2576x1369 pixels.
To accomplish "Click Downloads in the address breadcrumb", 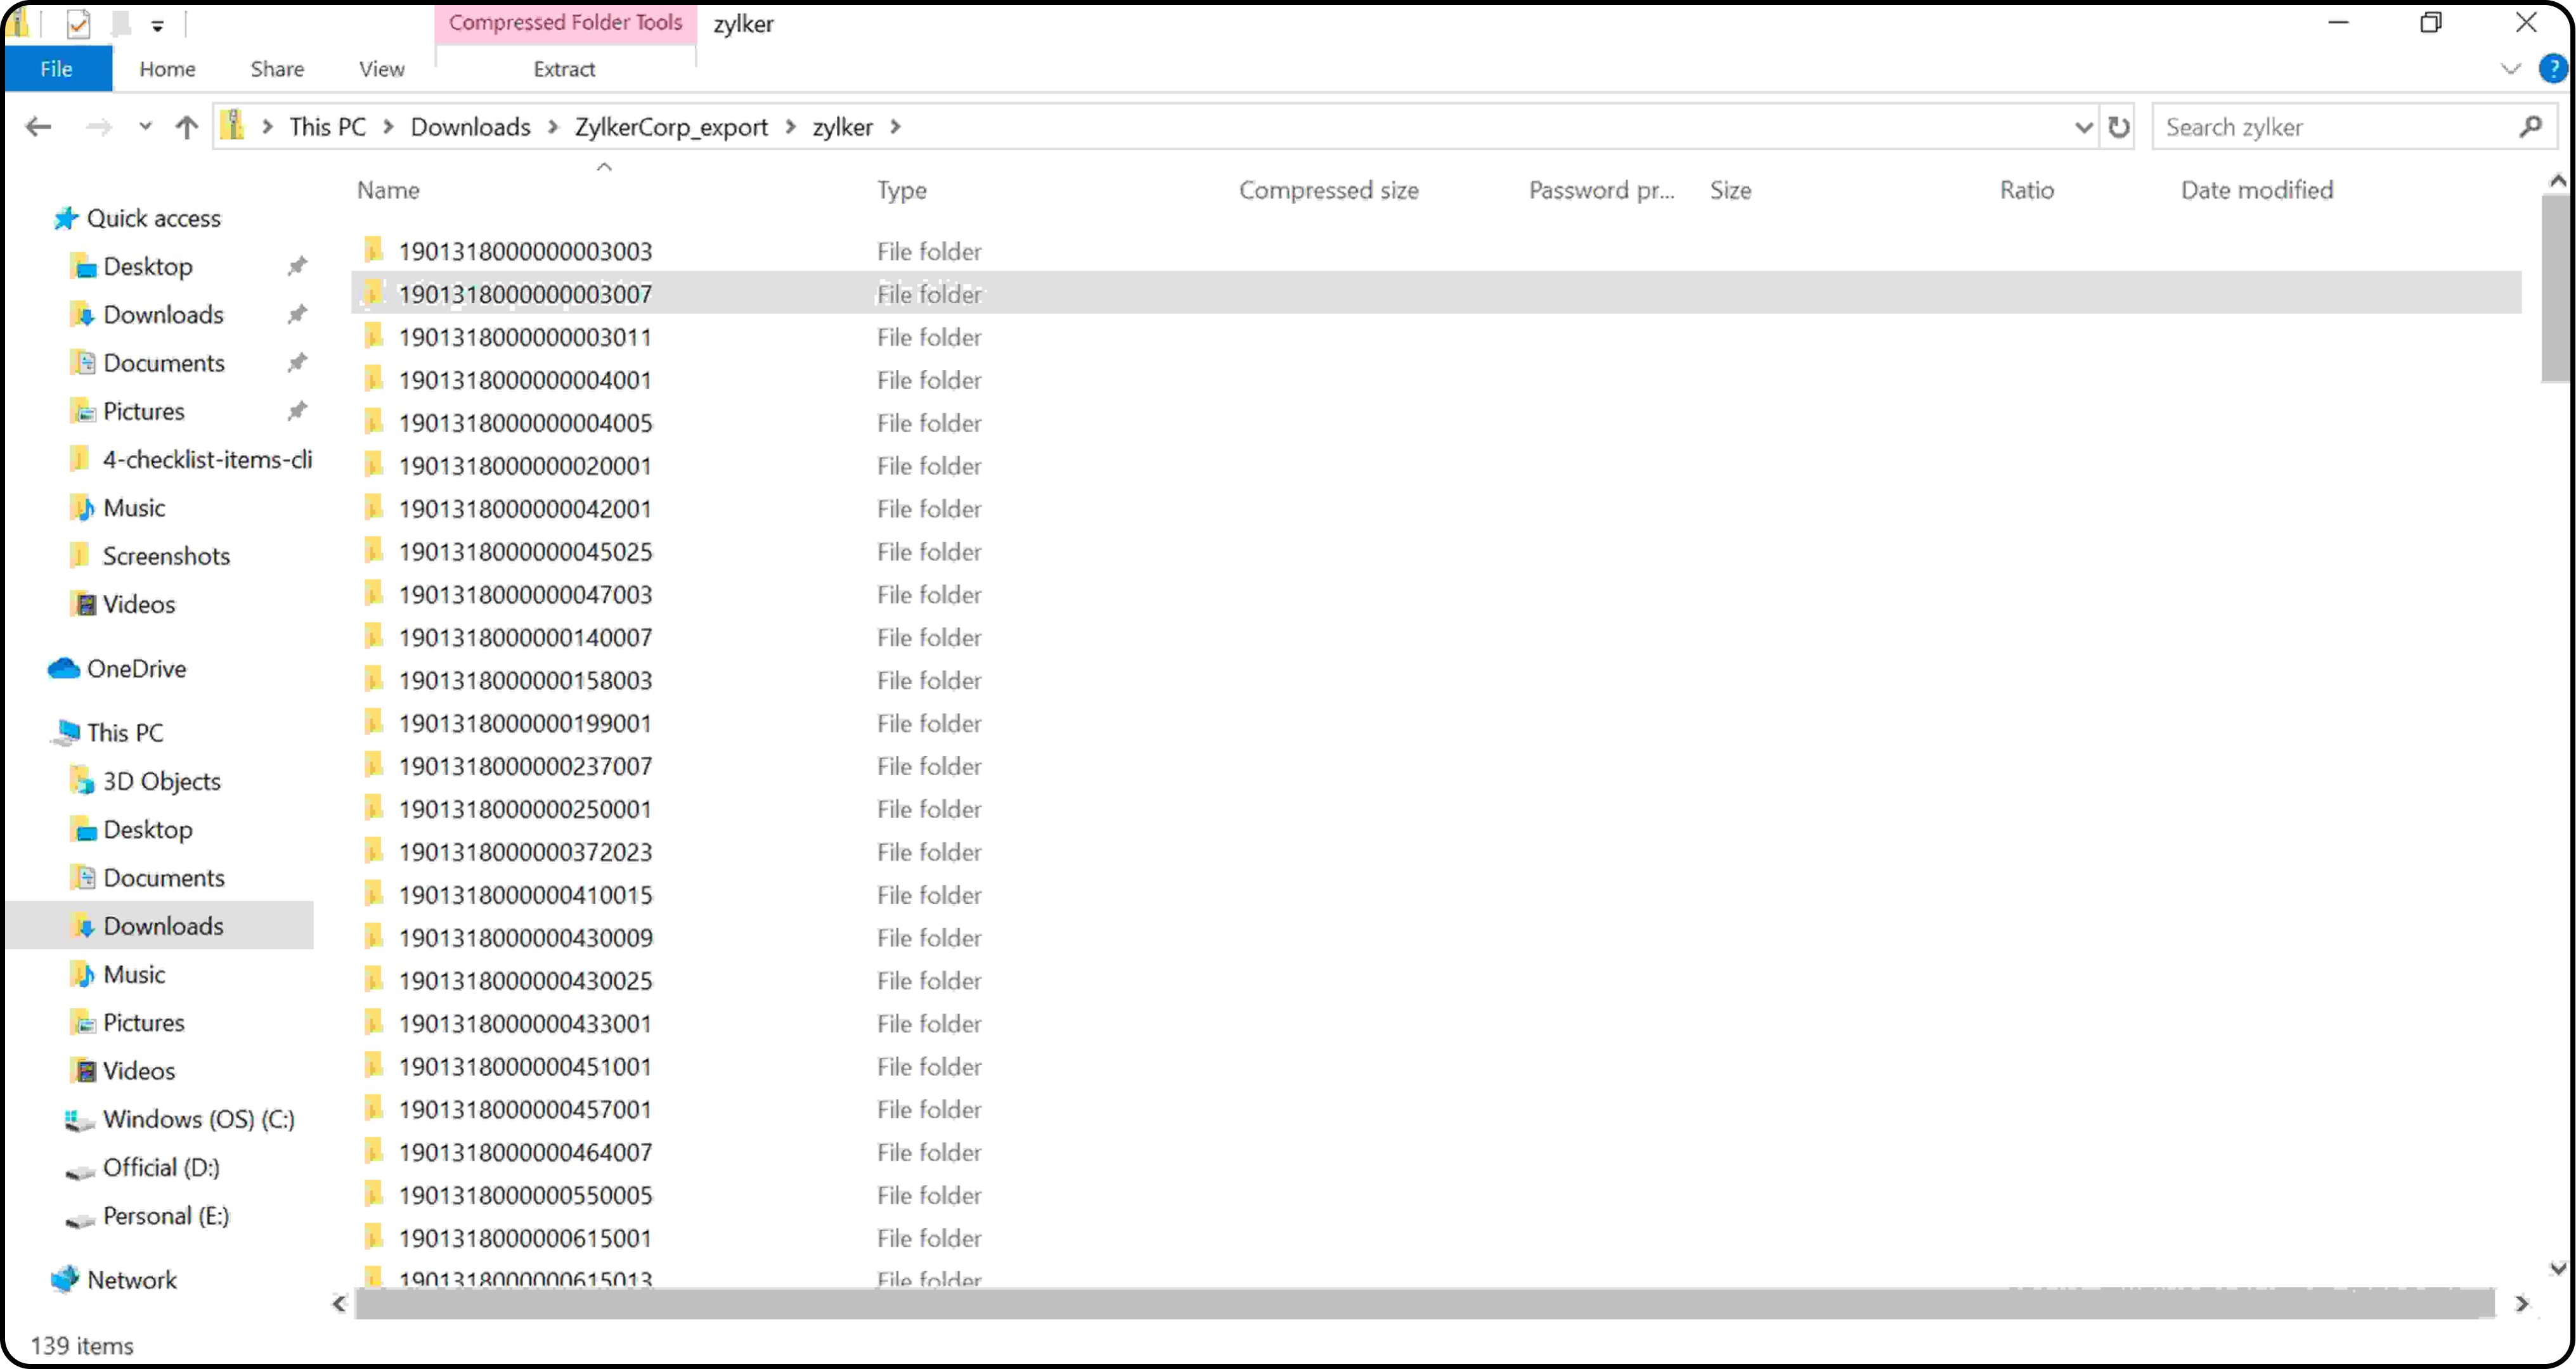I will 470,127.
